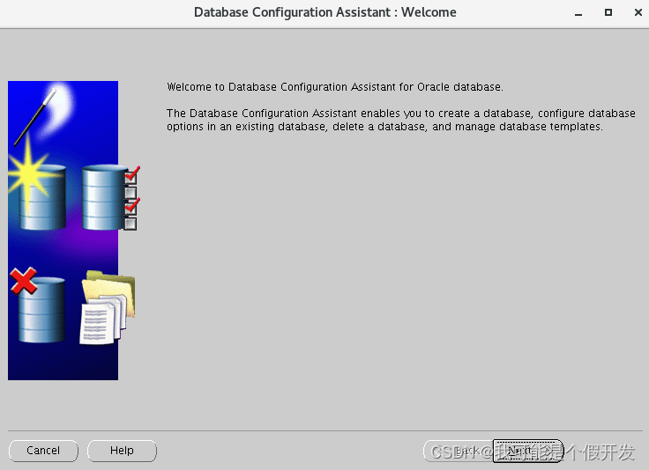The image size is (649, 470).
Task: Proceed with the Next button
Action: click(x=527, y=451)
